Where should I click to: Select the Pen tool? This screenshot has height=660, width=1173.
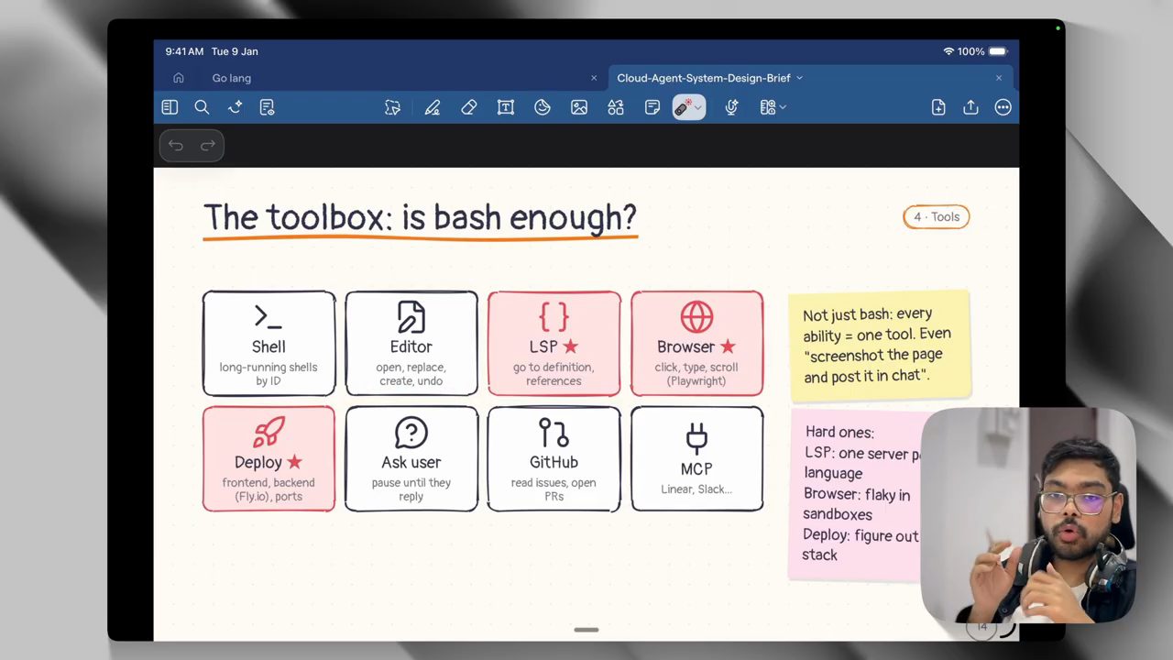(x=432, y=107)
